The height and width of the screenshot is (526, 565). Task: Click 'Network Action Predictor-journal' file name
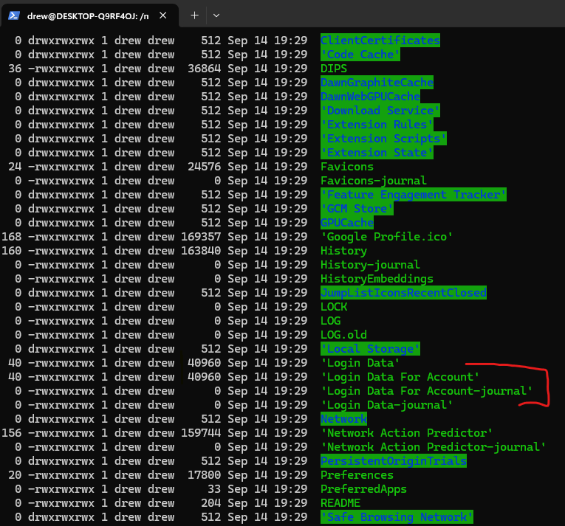(433, 448)
